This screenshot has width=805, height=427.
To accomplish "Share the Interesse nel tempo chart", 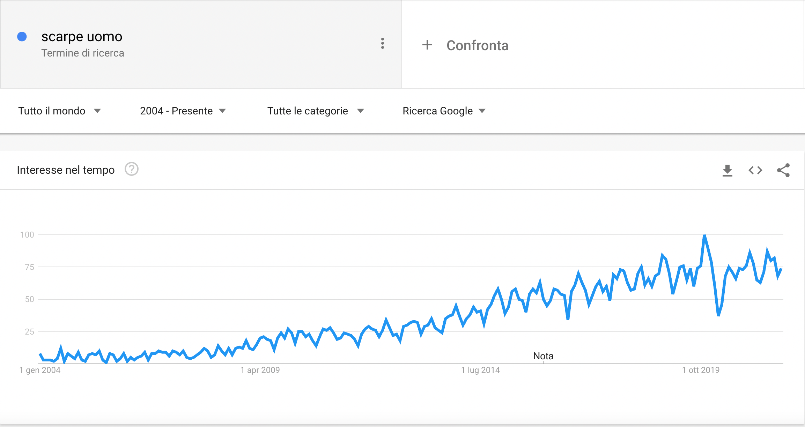I will (783, 170).
